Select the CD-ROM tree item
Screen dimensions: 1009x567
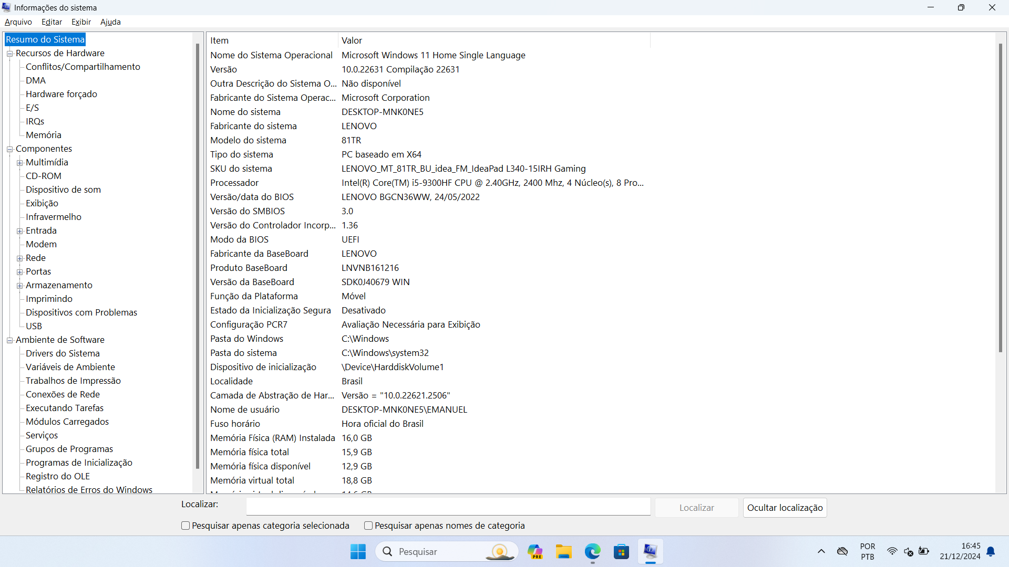click(44, 176)
